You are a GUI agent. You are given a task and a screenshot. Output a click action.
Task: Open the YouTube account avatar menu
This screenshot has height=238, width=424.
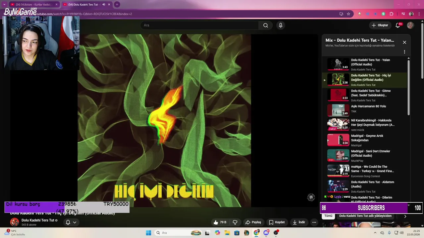pos(410,25)
